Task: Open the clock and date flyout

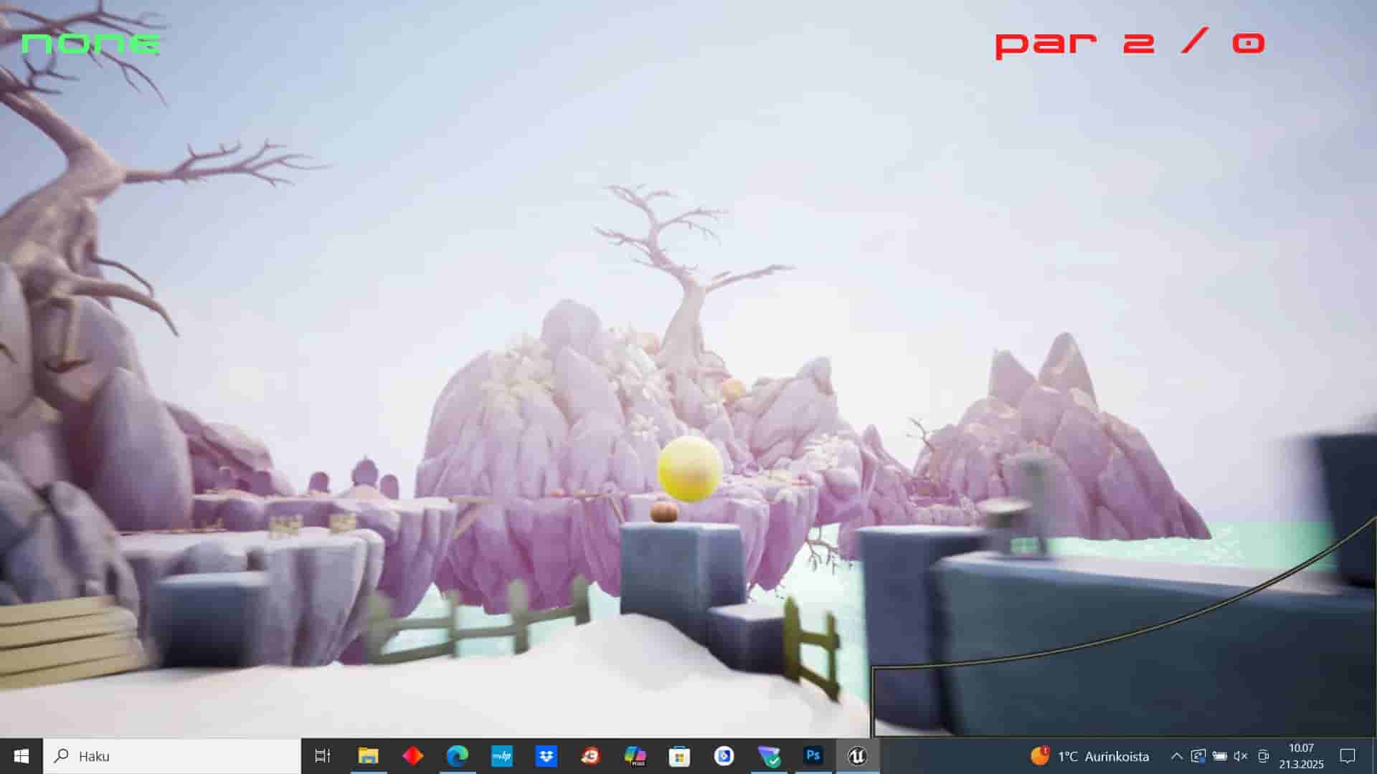Action: [x=1301, y=756]
